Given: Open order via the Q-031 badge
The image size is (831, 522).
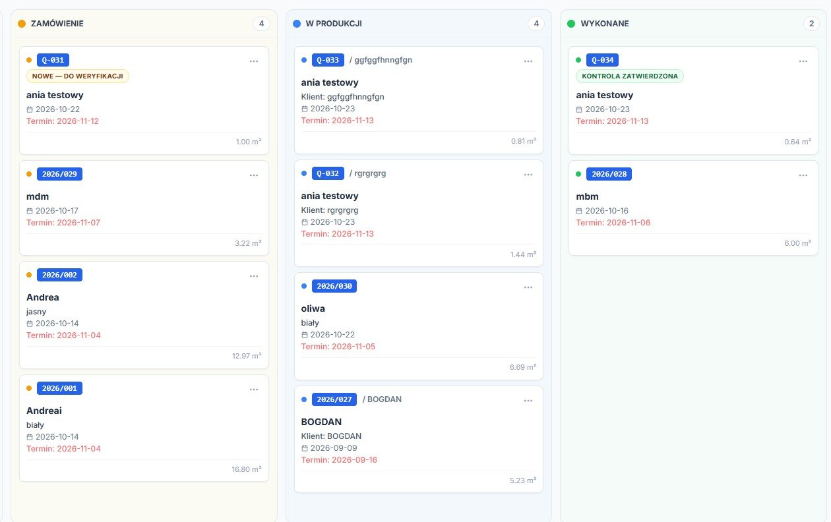Looking at the screenshot, I should pyautogui.click(x=53, y=60).
